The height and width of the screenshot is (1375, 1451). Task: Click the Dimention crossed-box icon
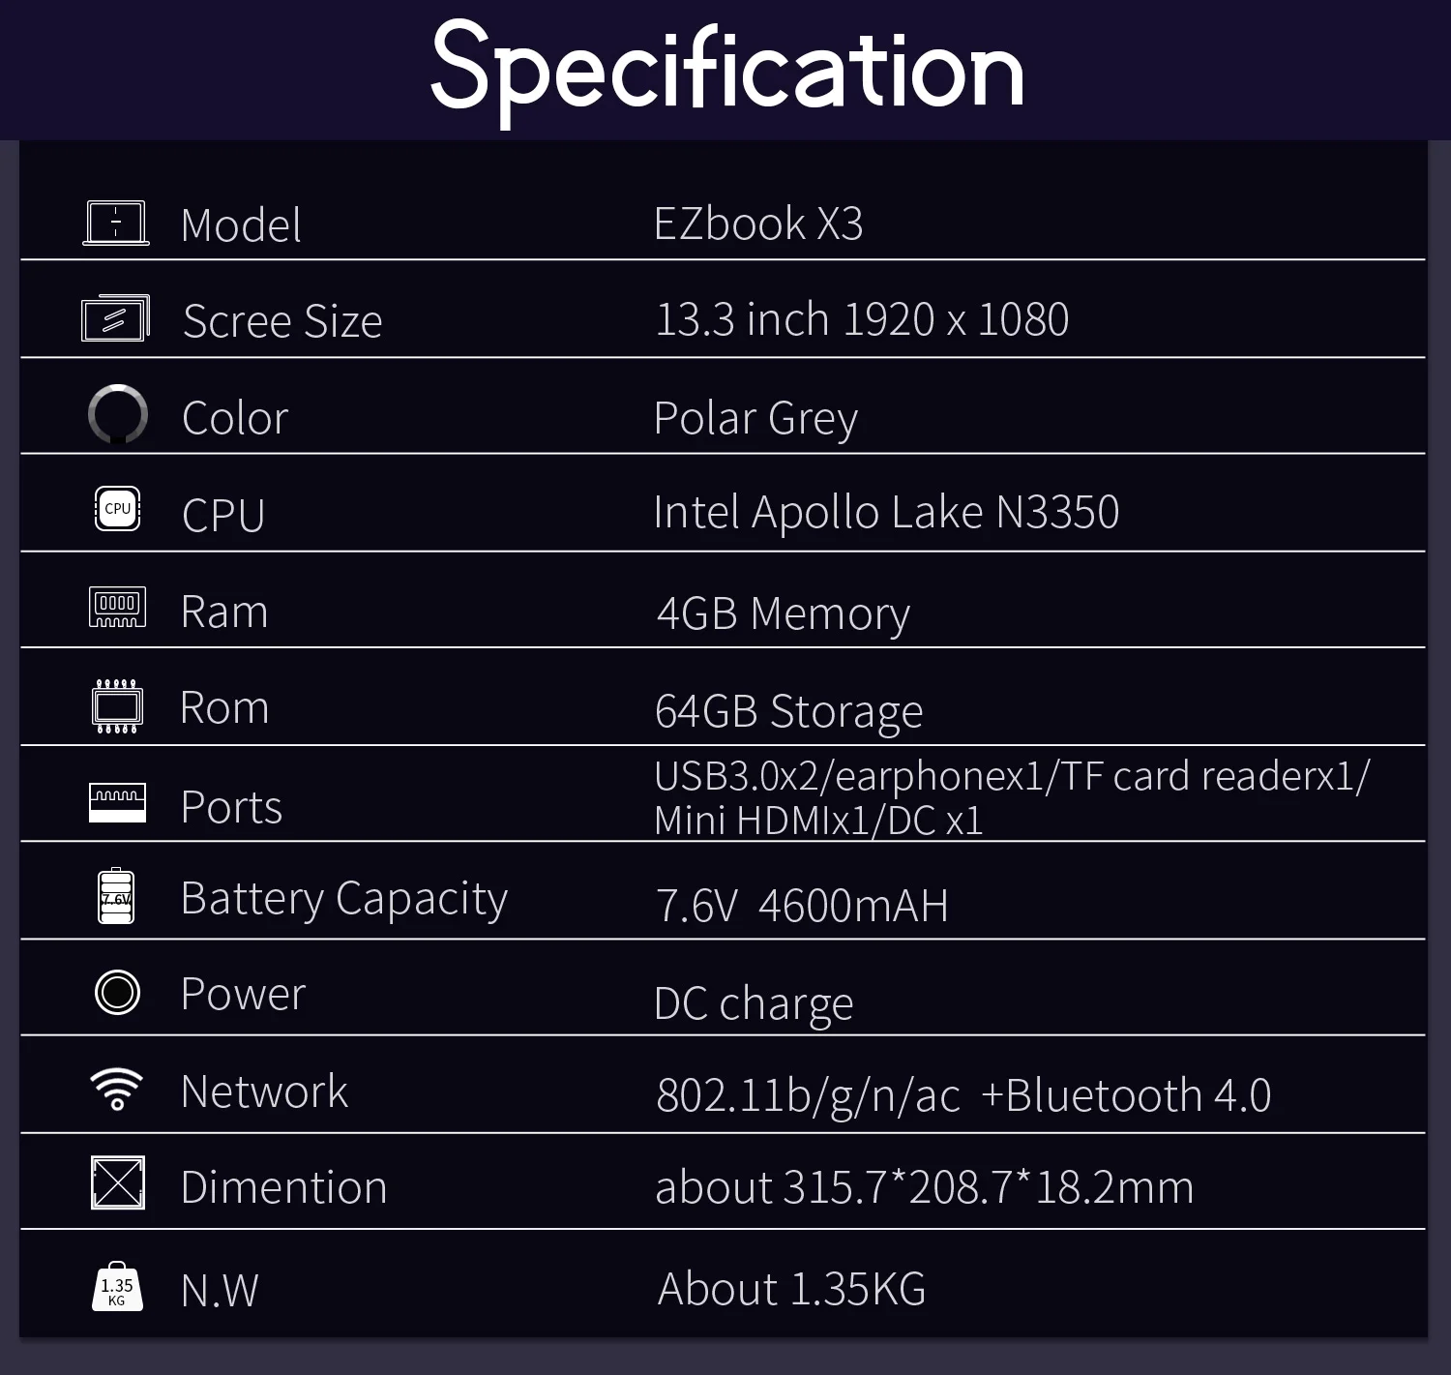[117, 1182]
